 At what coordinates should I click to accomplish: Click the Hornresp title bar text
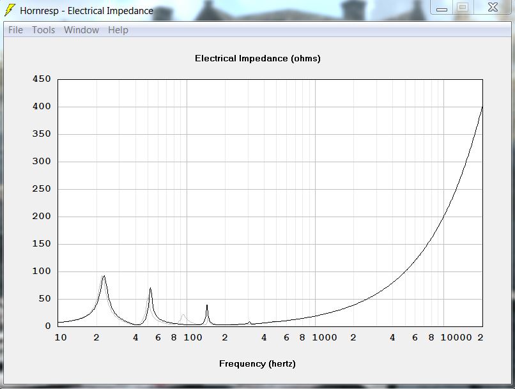(x=86, y=11)
